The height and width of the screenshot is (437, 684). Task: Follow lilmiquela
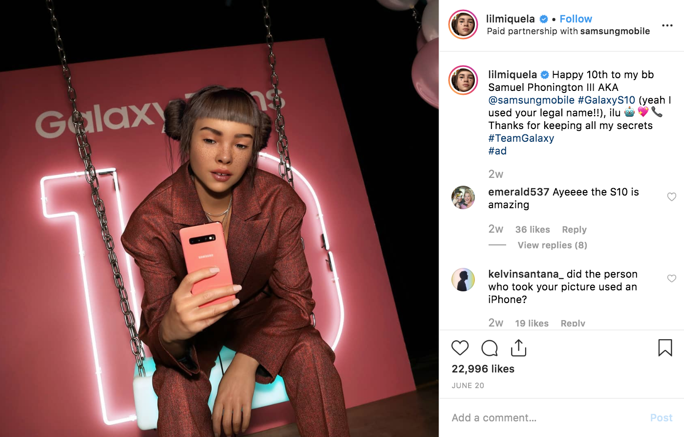[576, 19]
